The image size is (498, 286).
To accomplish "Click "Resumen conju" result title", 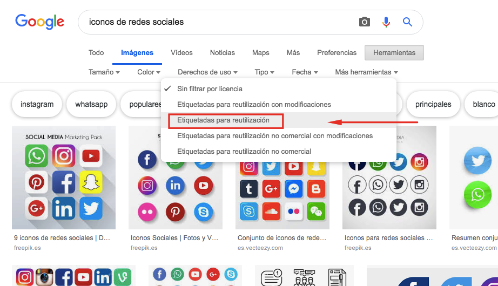I will (474, 238).
